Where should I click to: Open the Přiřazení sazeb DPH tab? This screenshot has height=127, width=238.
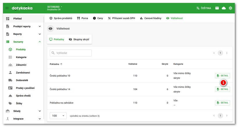tap(121, 18)
